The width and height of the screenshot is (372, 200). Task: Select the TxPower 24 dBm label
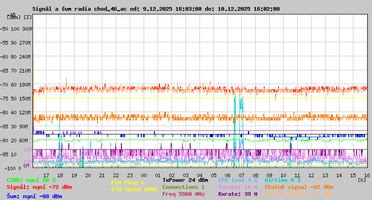pyautogui.click(x=185, y=180)
